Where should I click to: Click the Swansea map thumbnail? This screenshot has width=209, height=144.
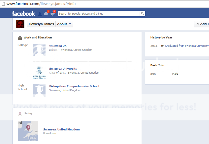click(x=28, y=131)
